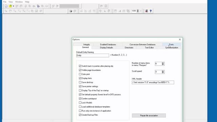
Task: Open the Text Editor tab
Action: click(x=149, y=47)
